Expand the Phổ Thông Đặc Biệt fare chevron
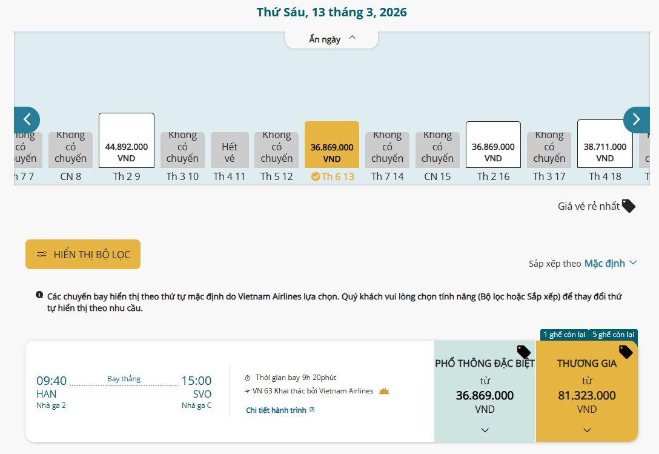This screenshot has width=659, height=454. 485,430
